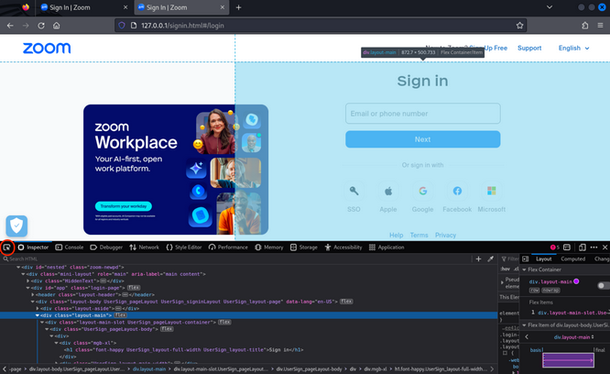Select an iframe as the target document
This screenshot has width=610, height=374.
click(567, 247)
